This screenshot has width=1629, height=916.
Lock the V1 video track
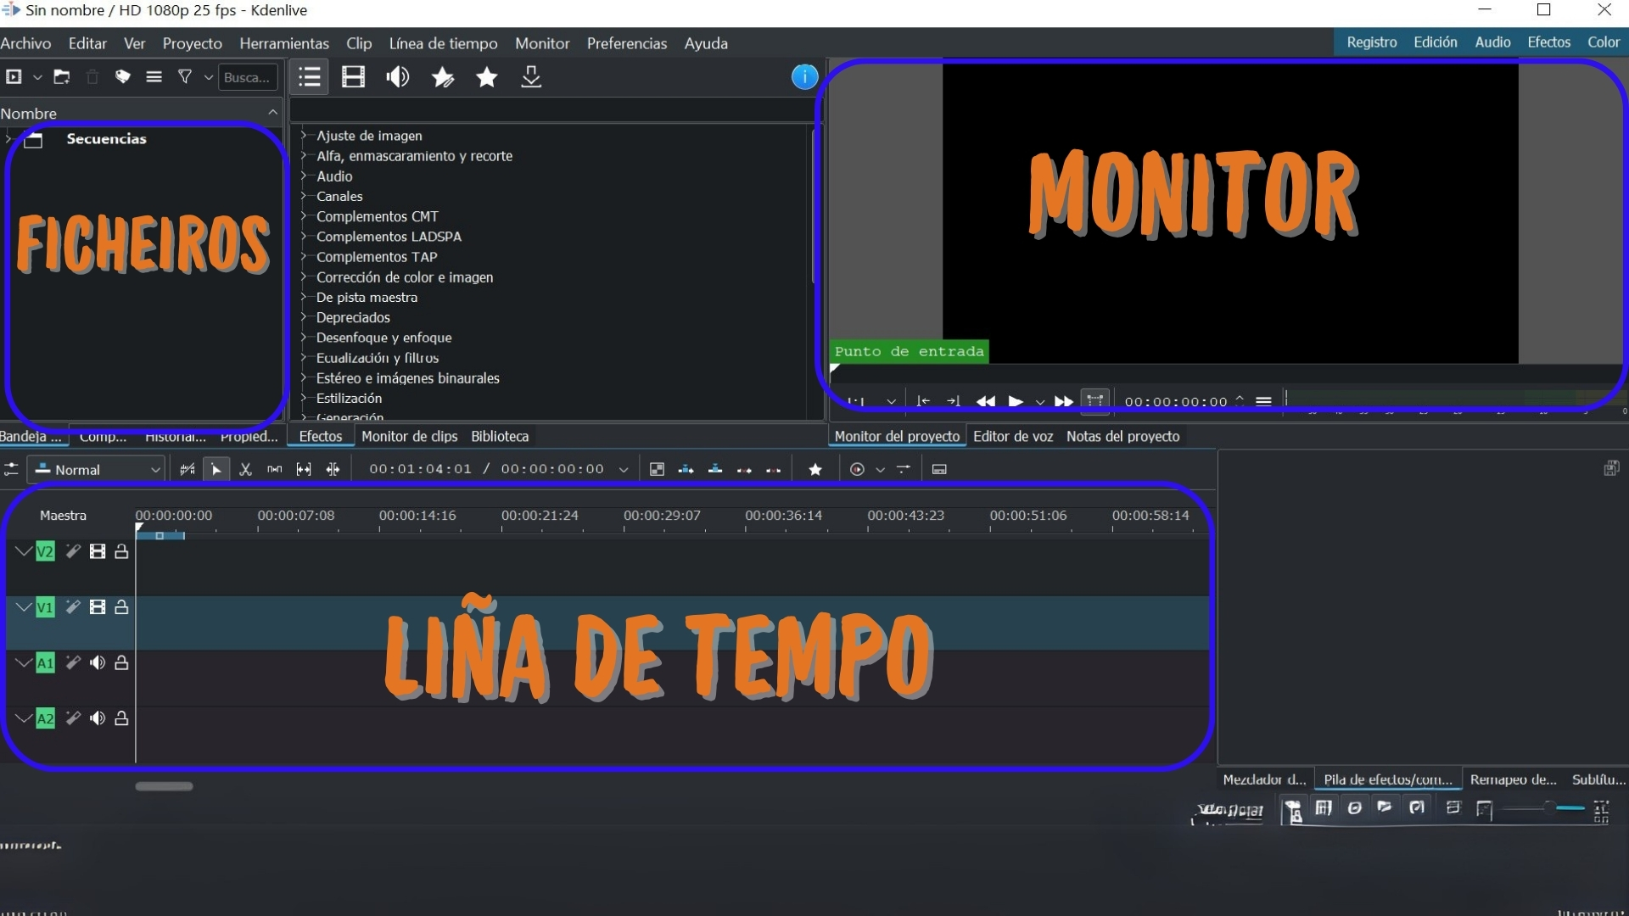pos(122,607)
